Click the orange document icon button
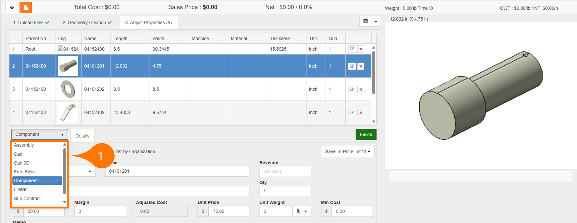 point(26,8)
